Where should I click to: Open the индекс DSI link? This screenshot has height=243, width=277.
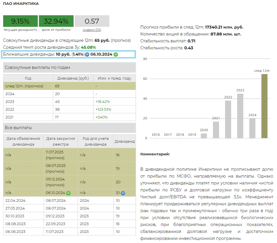tap(92, 30)
